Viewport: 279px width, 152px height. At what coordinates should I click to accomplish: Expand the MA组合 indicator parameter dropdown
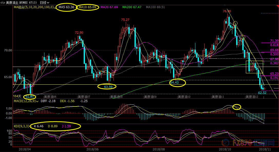click(55, 7)
